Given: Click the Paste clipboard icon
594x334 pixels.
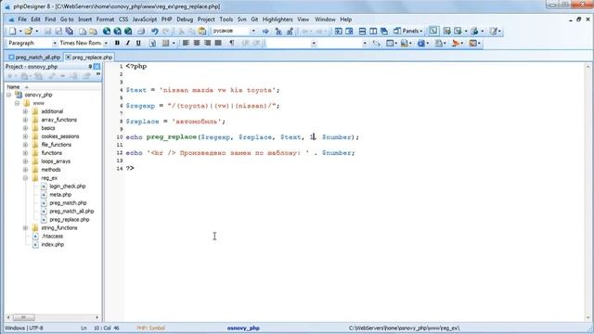Looking at the screenshot, I should (x=202, y=31).
